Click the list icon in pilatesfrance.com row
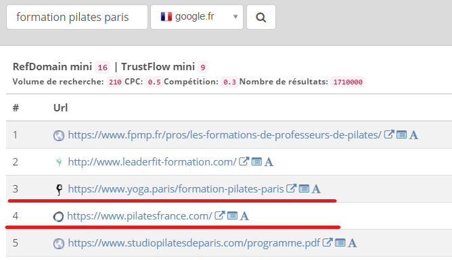The image size is (452, 260). [232, 215]
